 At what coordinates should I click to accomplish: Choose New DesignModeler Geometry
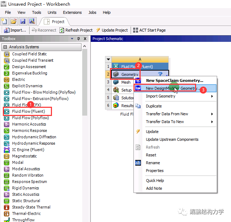pyautogui.click(x=175, y=88)
